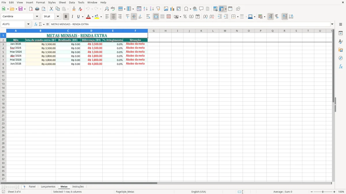
Task: Click English (USA) language status
Action: [x=199, y=192]
